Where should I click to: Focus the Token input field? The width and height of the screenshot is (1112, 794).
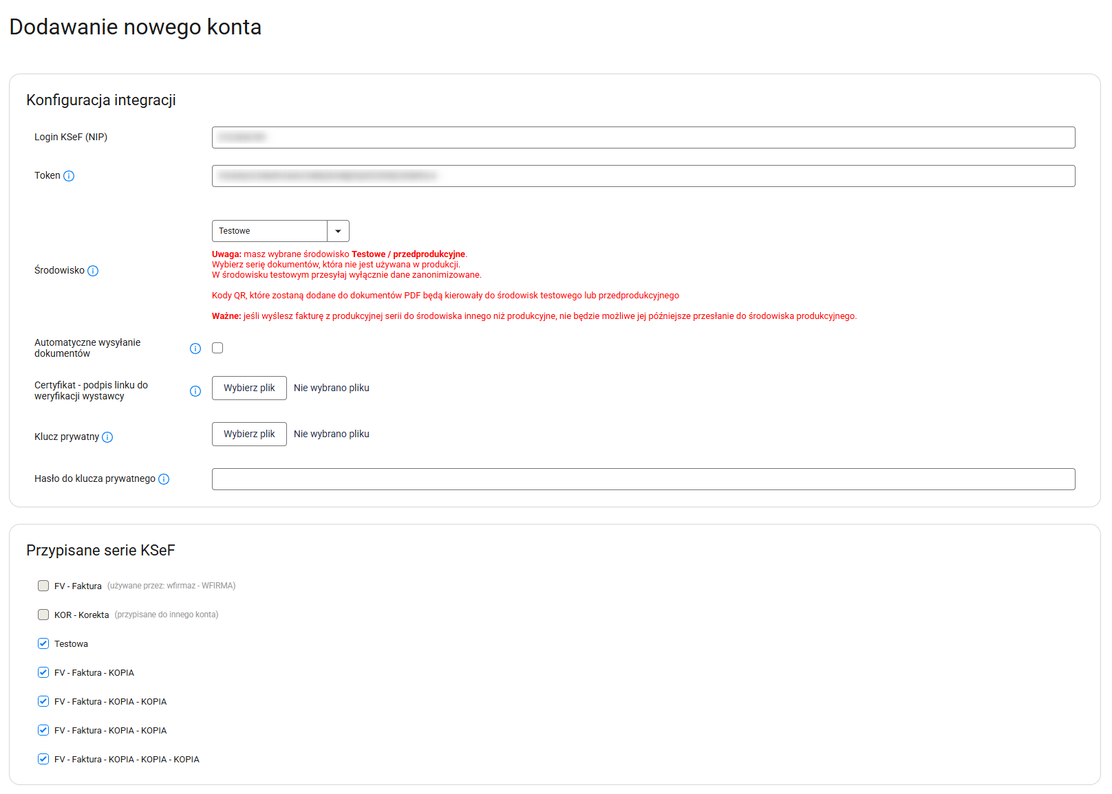(x=643, y=176)
